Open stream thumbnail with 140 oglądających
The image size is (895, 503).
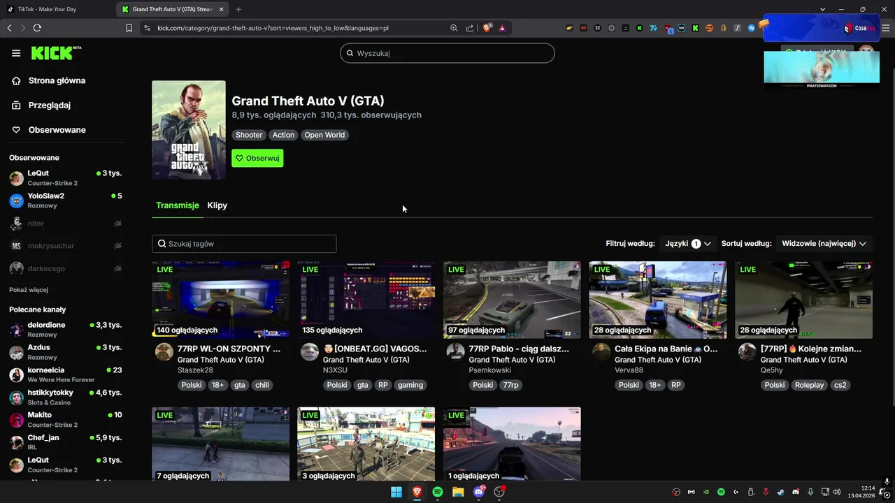pos(221,300)
